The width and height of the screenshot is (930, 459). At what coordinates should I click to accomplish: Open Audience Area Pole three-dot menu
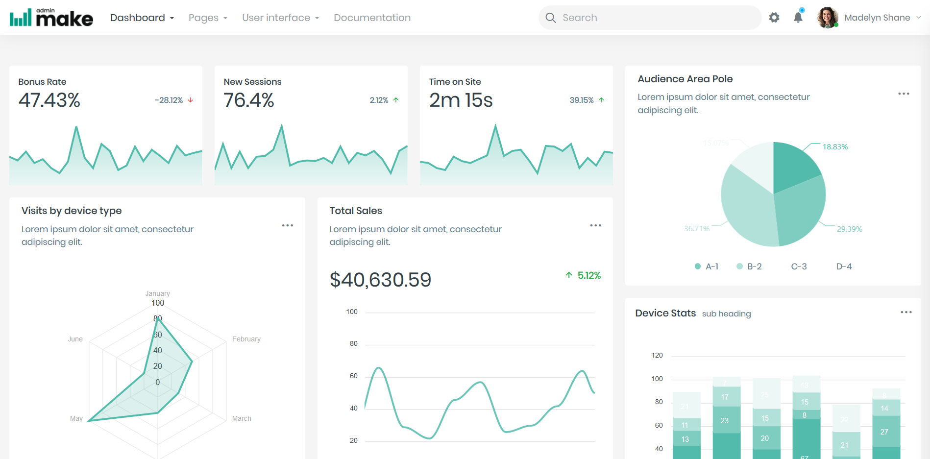pyautogui.click(x=904, y=94)
